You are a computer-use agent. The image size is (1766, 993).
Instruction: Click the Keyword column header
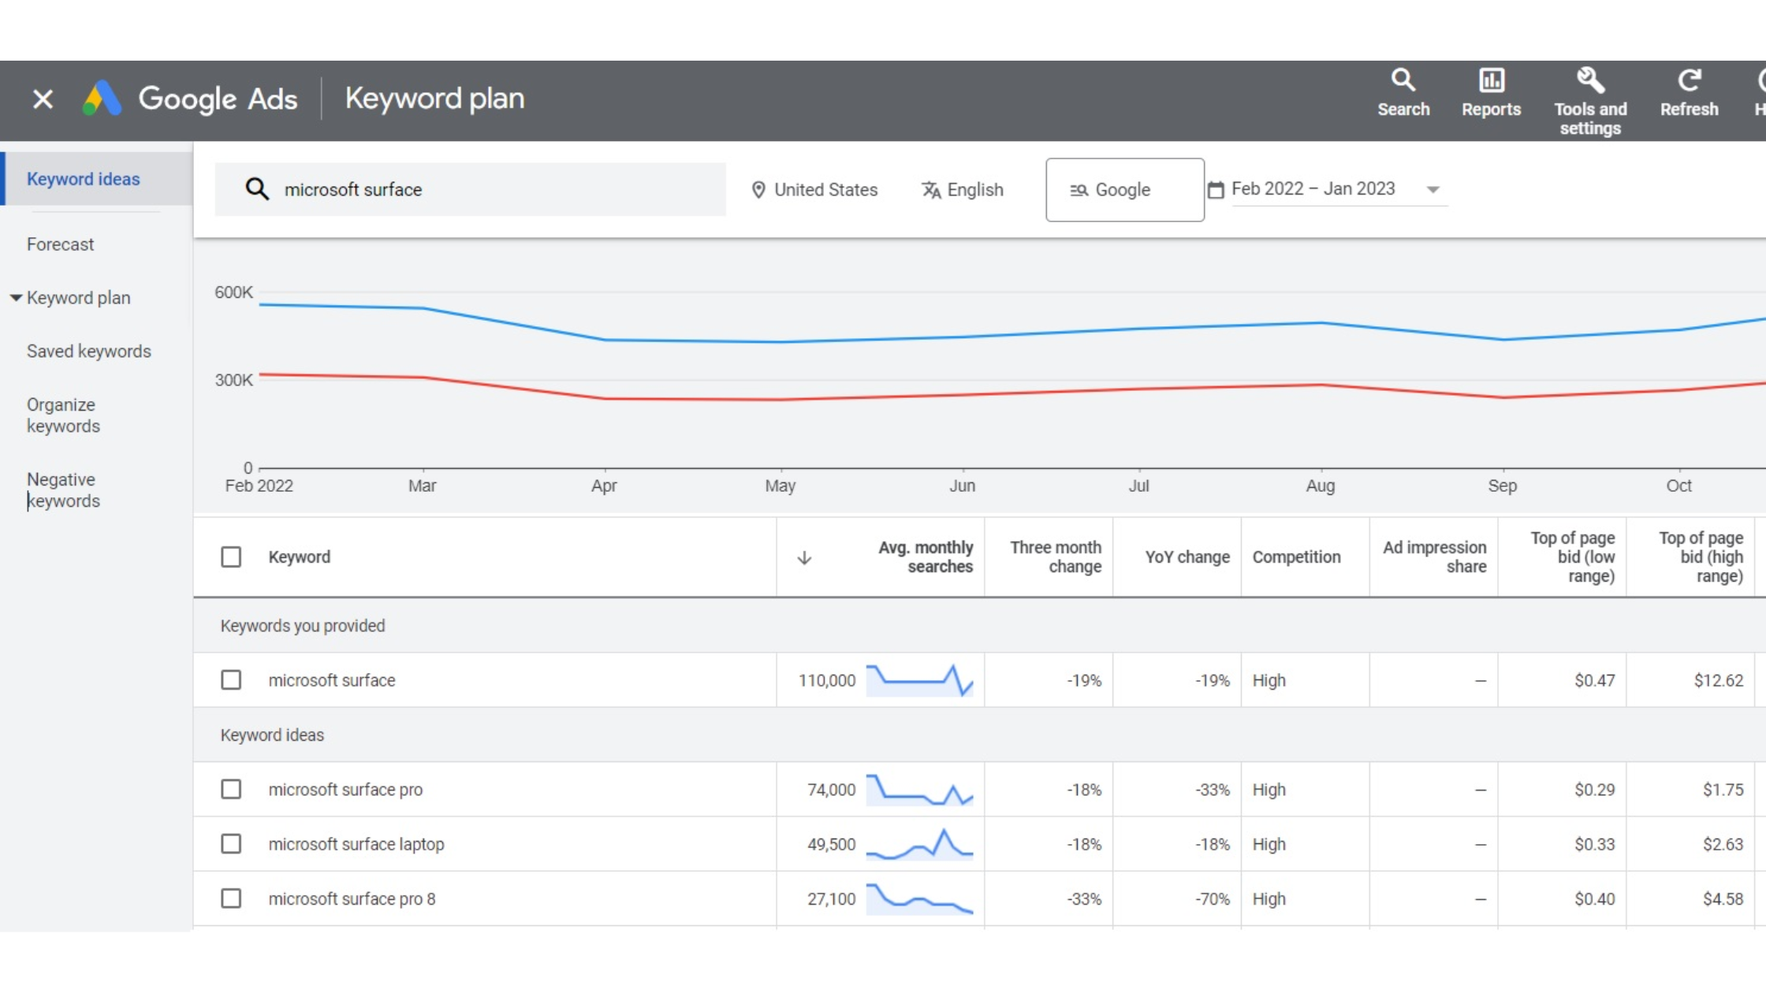(300, 557)
